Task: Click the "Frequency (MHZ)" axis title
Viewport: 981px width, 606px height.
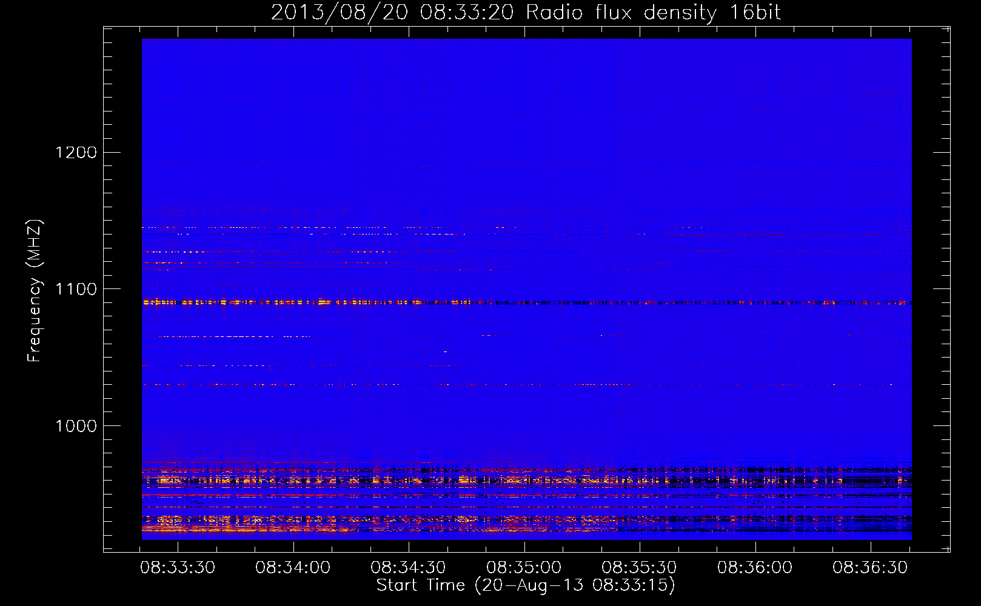Action: tap(35, 291)
